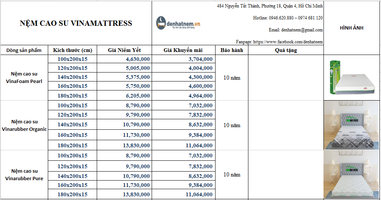Select price cell 4,600,000

[x=183, y=86]
